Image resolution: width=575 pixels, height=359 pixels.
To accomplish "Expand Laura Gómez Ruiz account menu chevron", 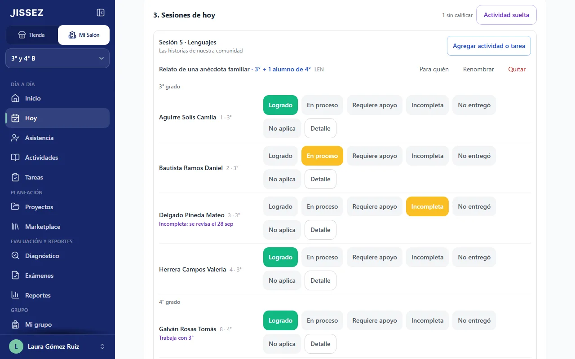I will (x=102, y=346).
